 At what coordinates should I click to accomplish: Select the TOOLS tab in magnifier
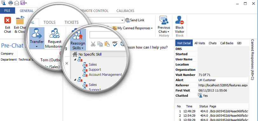(x=49, y=22)
